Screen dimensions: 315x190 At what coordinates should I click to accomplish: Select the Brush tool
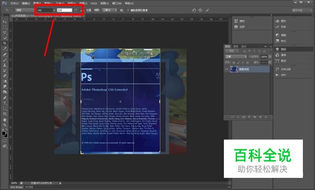tap(5, 60)
